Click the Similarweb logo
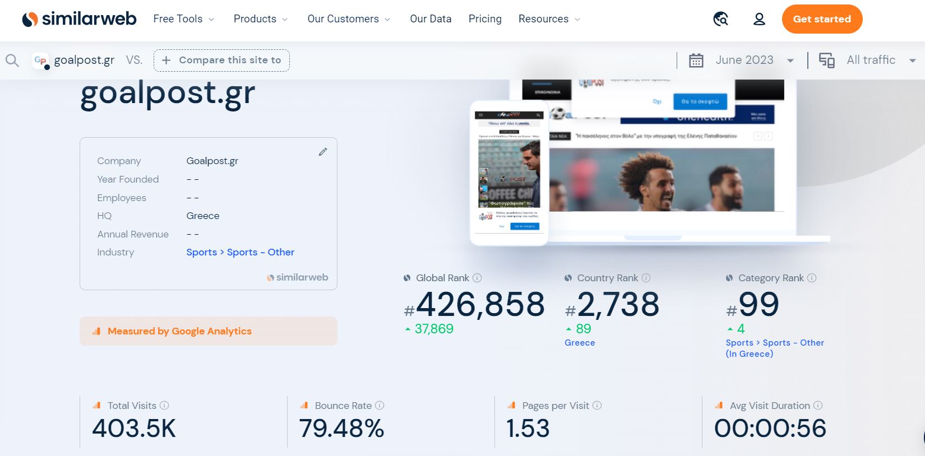 (79, 19)
